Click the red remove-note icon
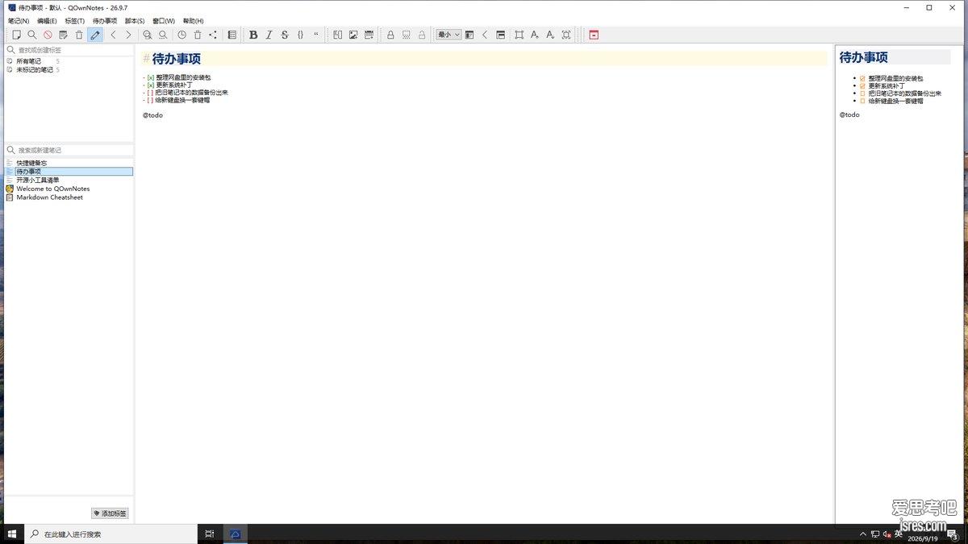The height and width of the screenshot is (544, 968). point(48,35)
